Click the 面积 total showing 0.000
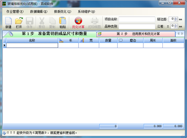Viewport: 187px width, 138px height. tap(173, 126)
